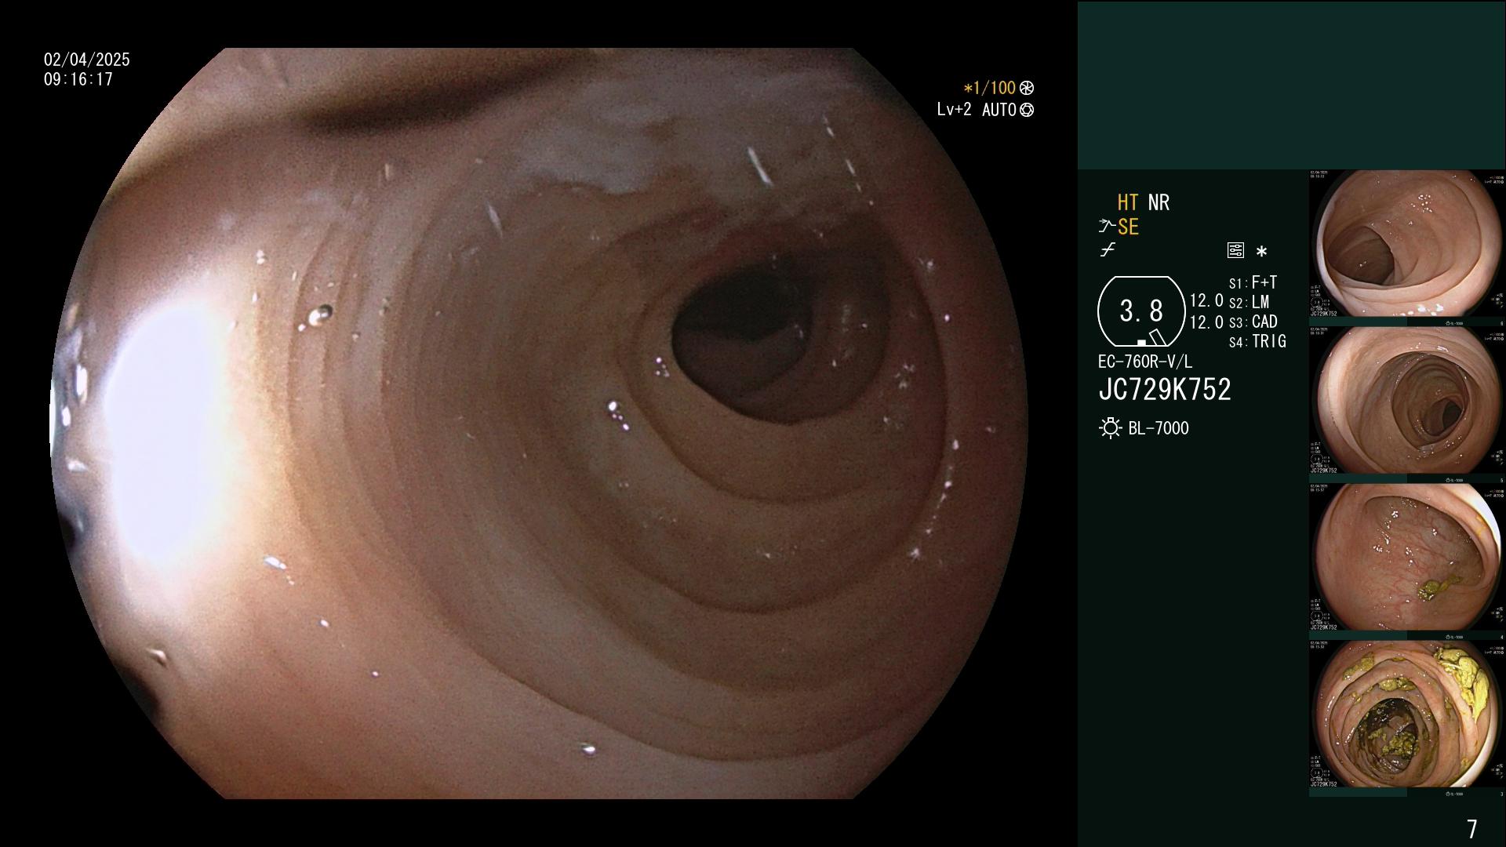This screenshot has width=1506, height=847.
Task: Open the first thumbnail of the clean colon lumen
Action: 1406,244
